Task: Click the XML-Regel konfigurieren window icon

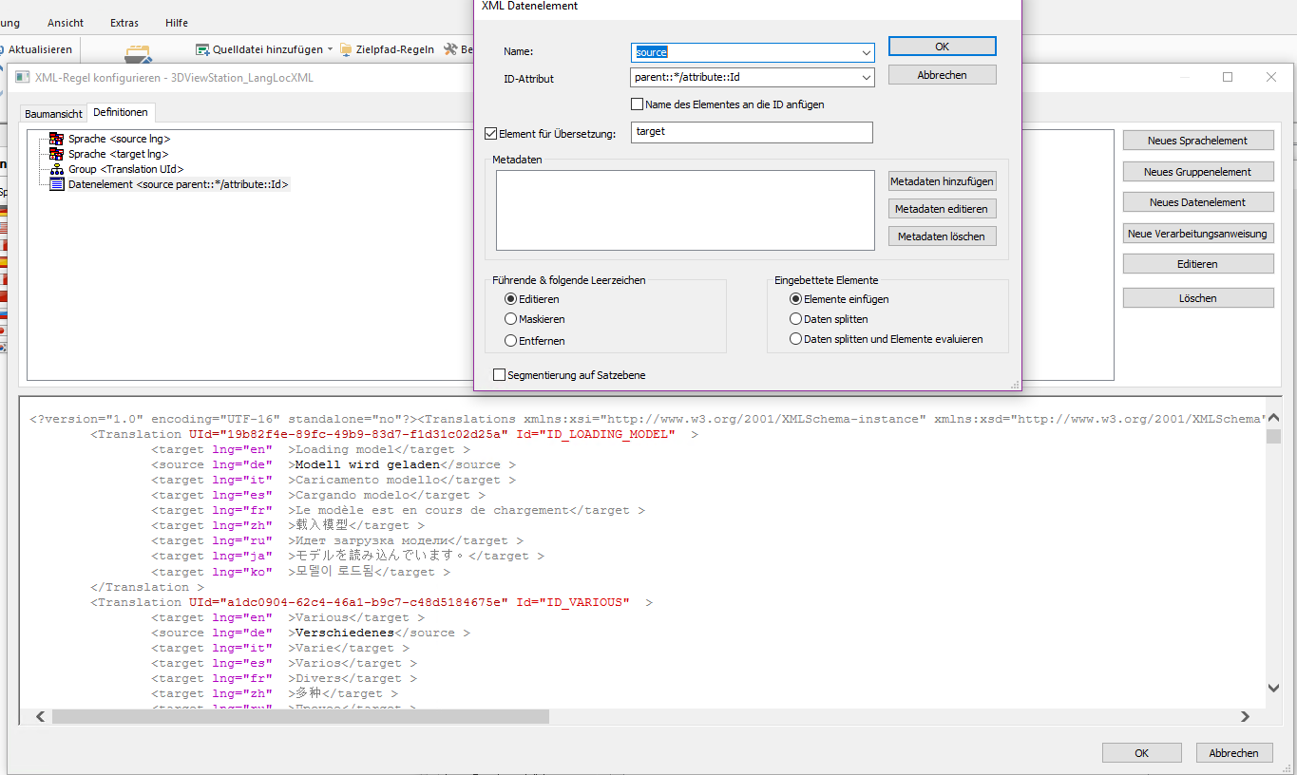Action: pos(22,77)
